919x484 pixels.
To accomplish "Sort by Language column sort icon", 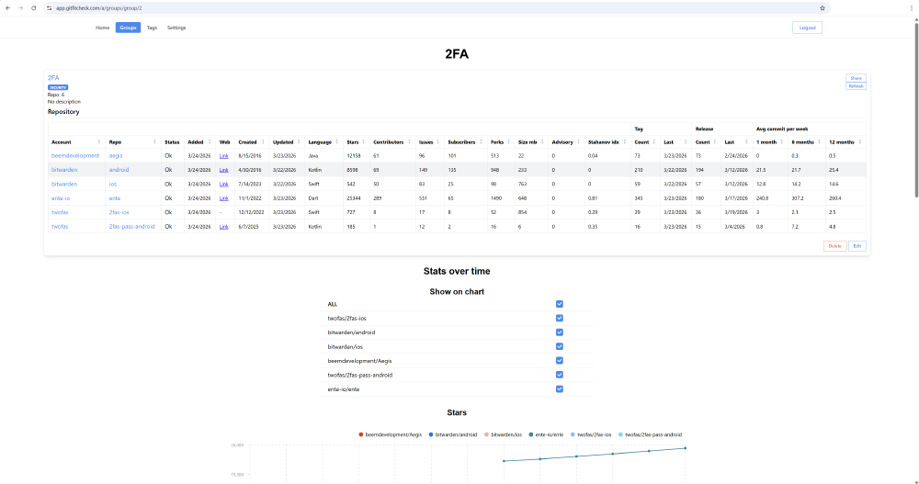I will coord(337,141).
